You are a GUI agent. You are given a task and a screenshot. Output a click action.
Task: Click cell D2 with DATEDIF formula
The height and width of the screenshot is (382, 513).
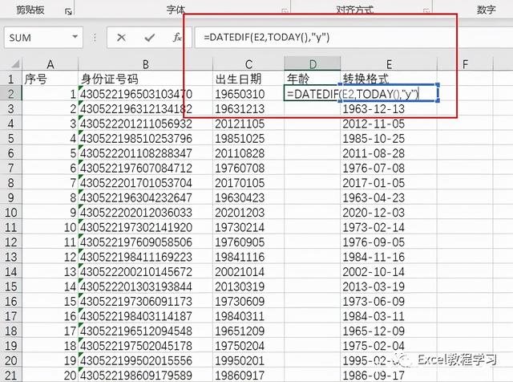(x=313, y=94)
